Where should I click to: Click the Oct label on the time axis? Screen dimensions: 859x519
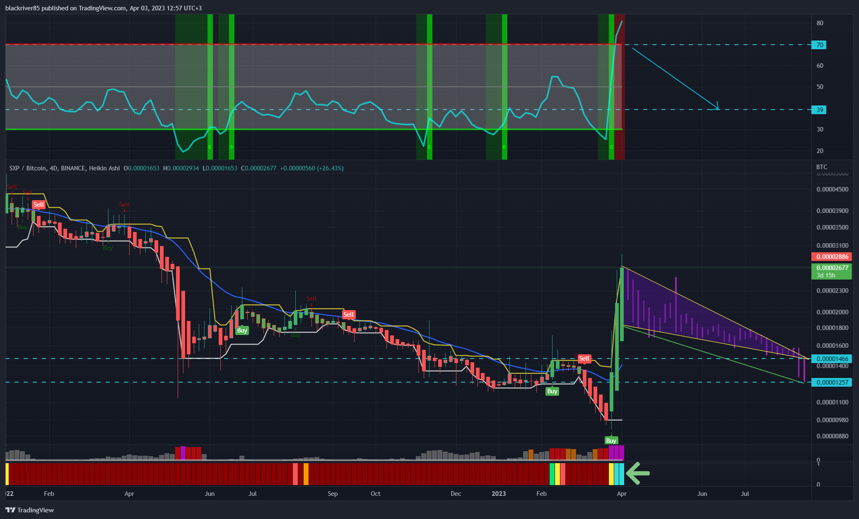[375, 494]
